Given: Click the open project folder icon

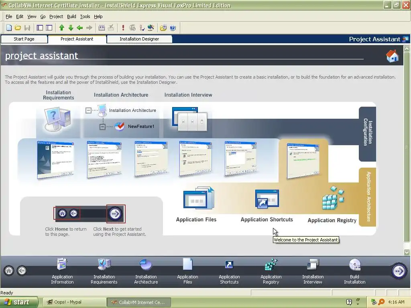Looking at the screenshot, I should 18,28.
